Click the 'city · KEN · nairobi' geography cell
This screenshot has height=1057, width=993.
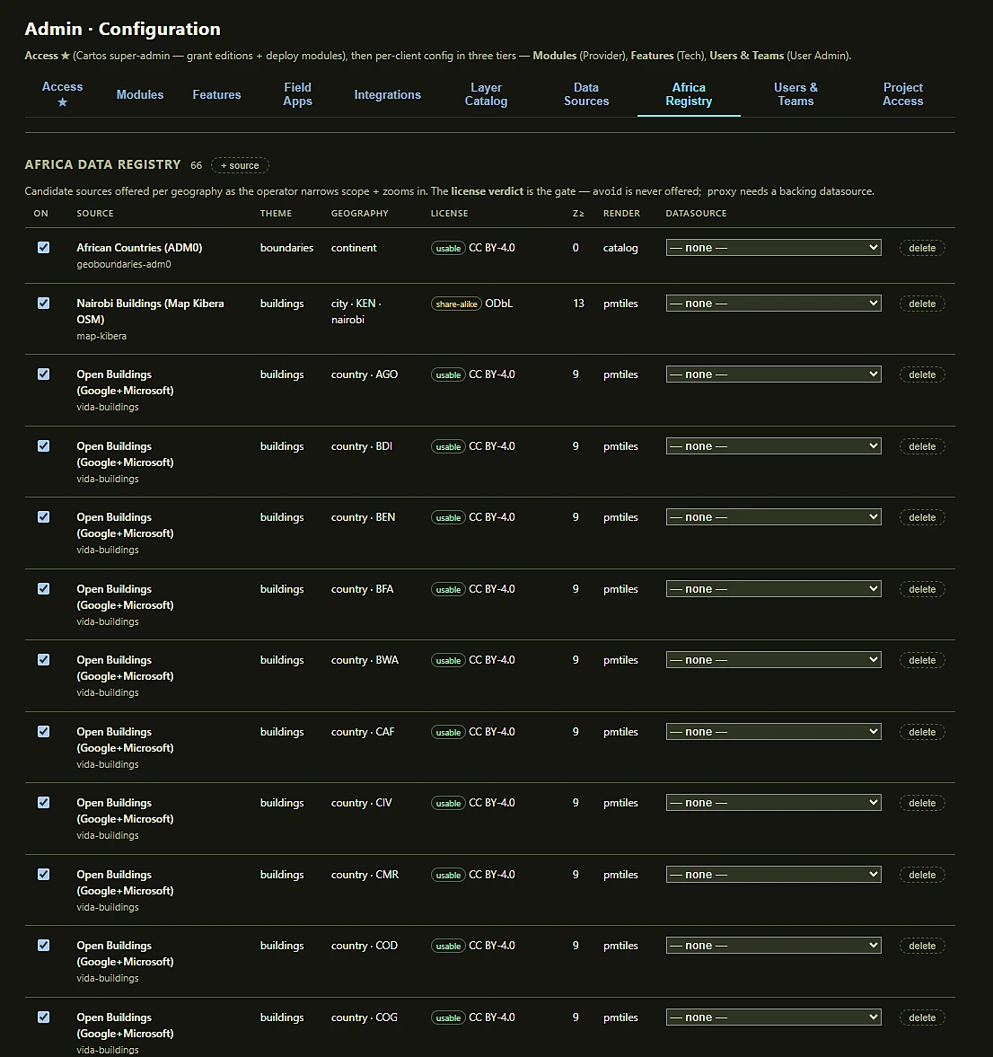[356, 312]
